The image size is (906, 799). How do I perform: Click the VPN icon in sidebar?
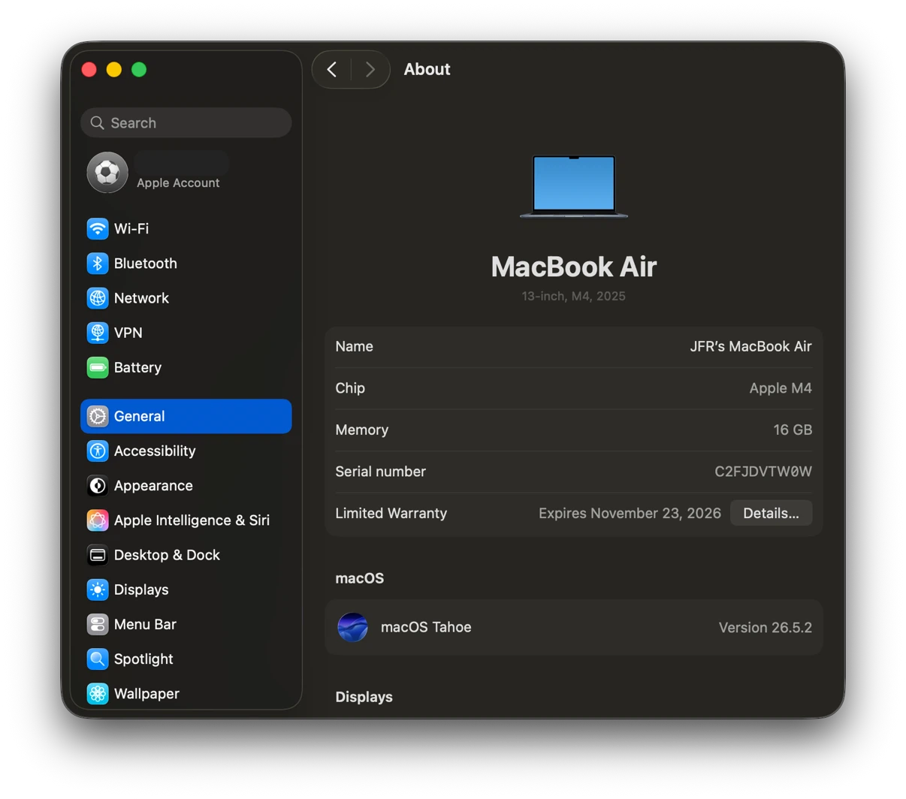click(x=98, y=333)
